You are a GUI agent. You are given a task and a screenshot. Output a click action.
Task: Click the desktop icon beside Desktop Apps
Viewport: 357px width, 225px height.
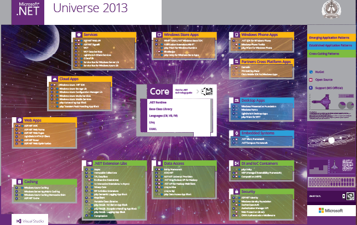(236, 100)
